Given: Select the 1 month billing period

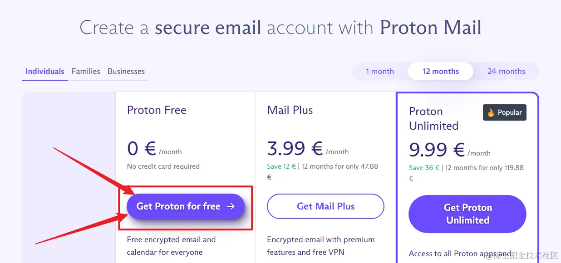Looking at the screenshot, I should (x=380, y=71).
